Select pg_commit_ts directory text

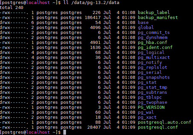click(154, 33)
